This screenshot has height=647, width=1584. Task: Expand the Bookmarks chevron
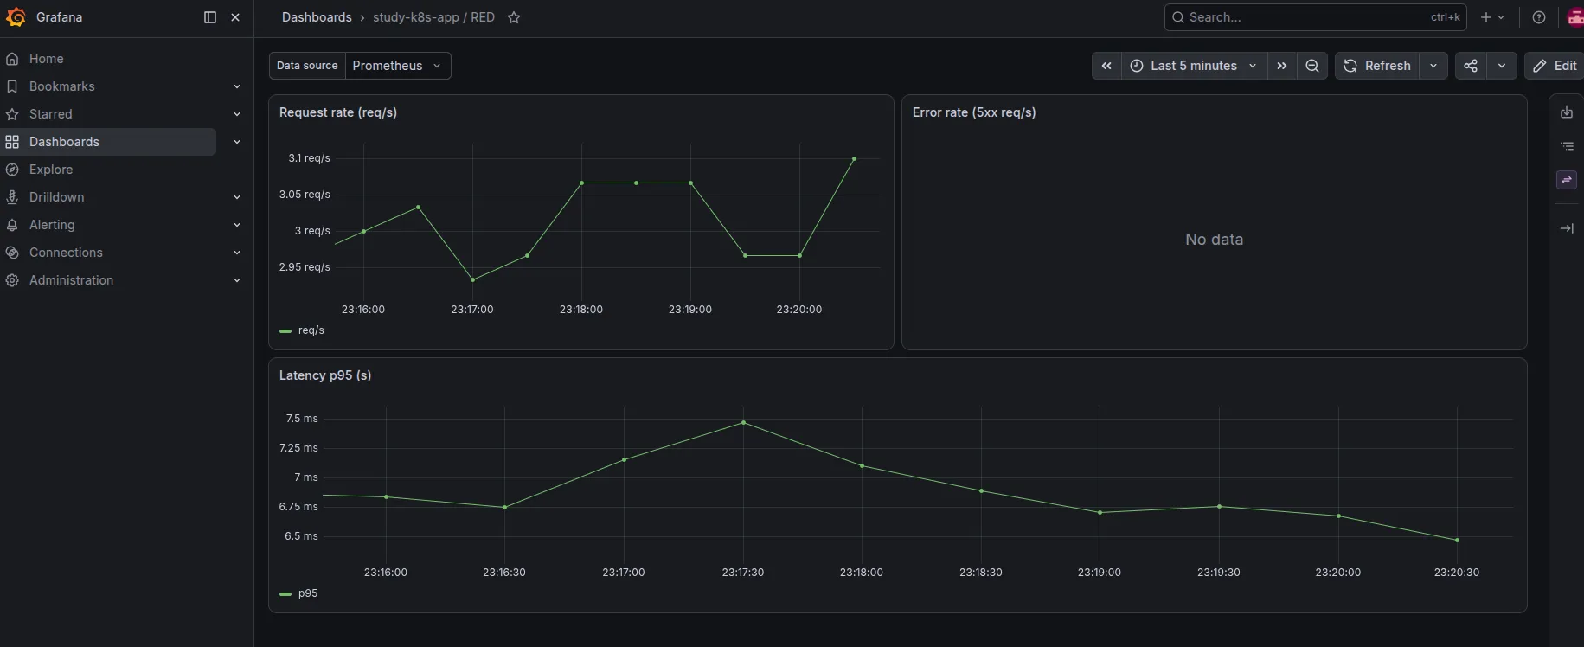click(237, 86)
